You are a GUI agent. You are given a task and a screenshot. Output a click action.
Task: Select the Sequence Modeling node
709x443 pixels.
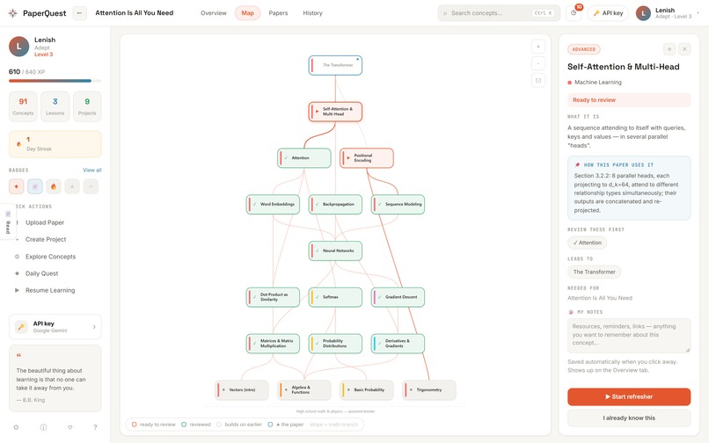click(x=398, y=204)
